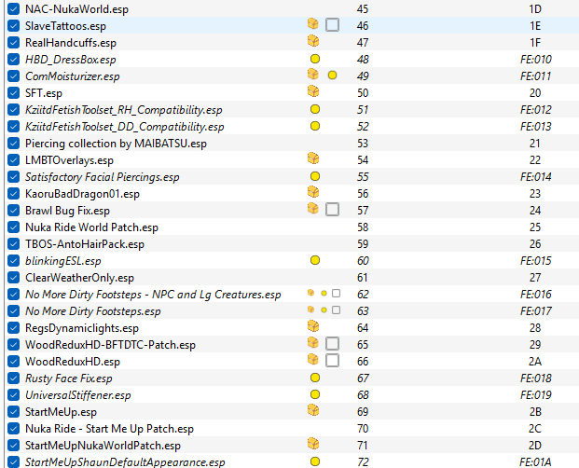This screenshot has height=468, width=579.
Task: Click mod index 1D for NAC-NukaWorld.esp
Action: 535,9
